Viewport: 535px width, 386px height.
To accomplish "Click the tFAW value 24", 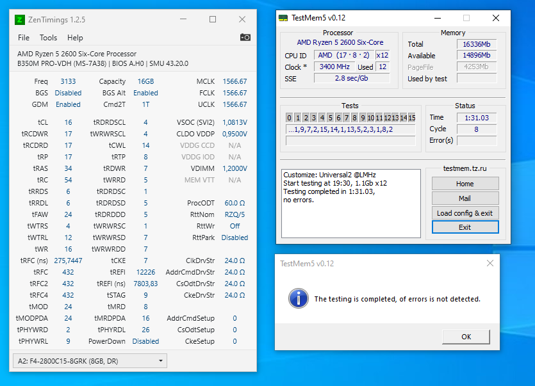I will coord(69,214).
